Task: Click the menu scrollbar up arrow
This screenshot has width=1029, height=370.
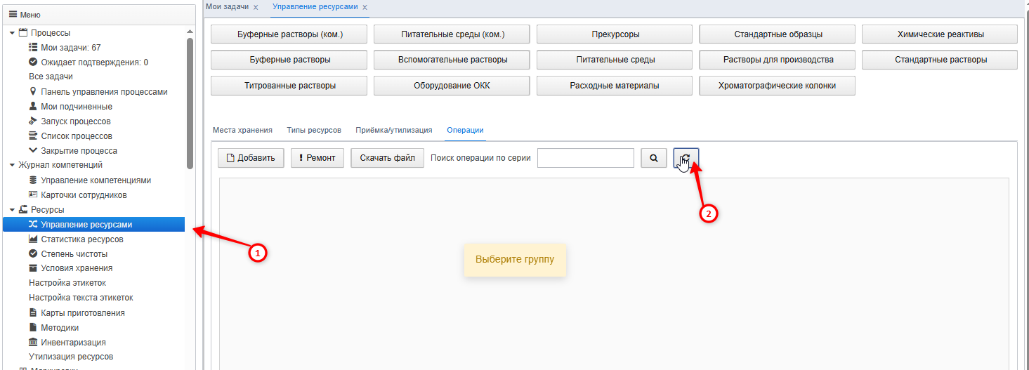Action: pos(190,32)
